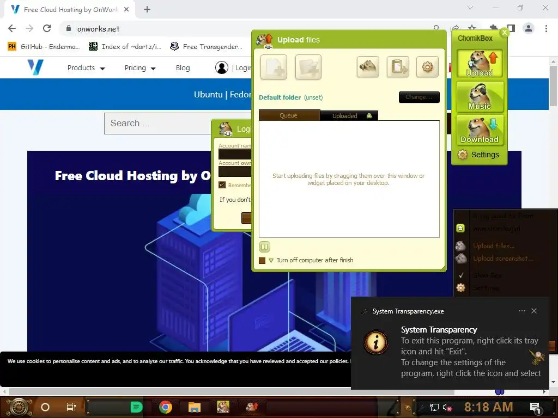
Task: Pause the upload queue
Action: 264,247
